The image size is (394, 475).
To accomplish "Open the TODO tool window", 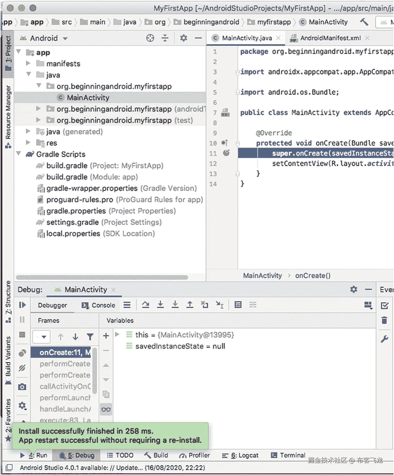I will click(120, 455).
